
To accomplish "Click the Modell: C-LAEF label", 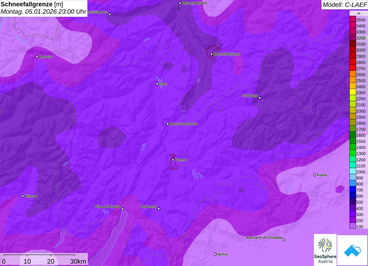I will click(345, 5).
